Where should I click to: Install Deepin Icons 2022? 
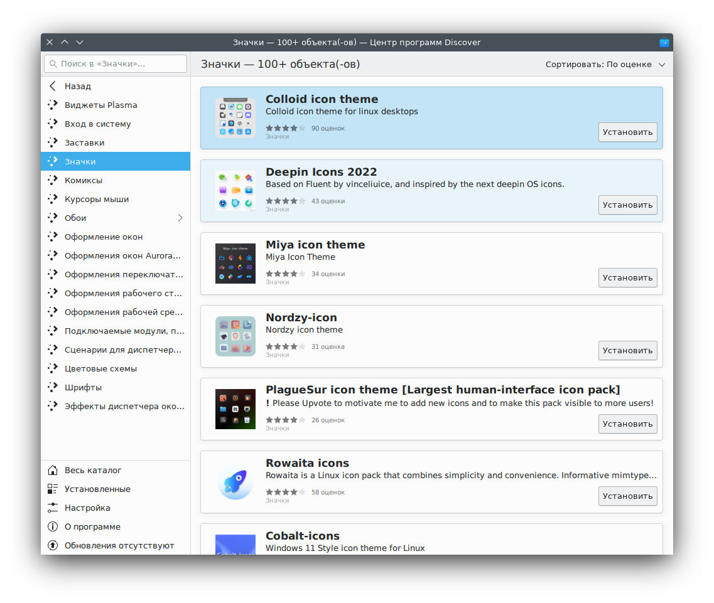click(x=627, y=205)
